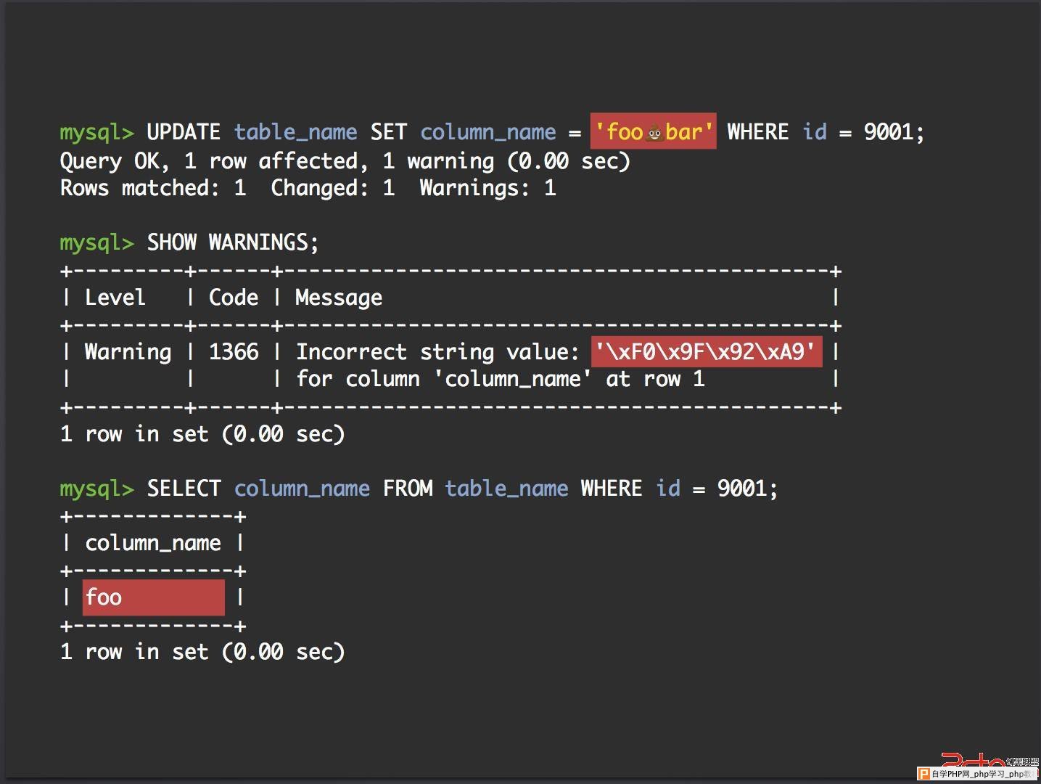Click the 'Rows matched: 1' text
Viewport: 1041px width, 784px height.
tap(153, 188)
